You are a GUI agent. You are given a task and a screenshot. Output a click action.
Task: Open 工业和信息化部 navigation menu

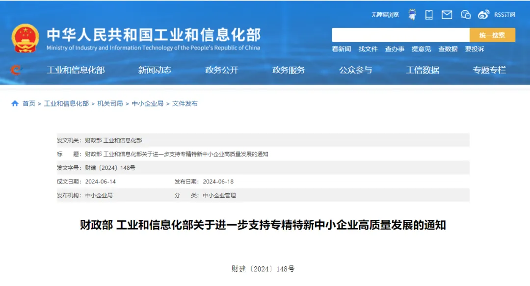click(76, 70)
